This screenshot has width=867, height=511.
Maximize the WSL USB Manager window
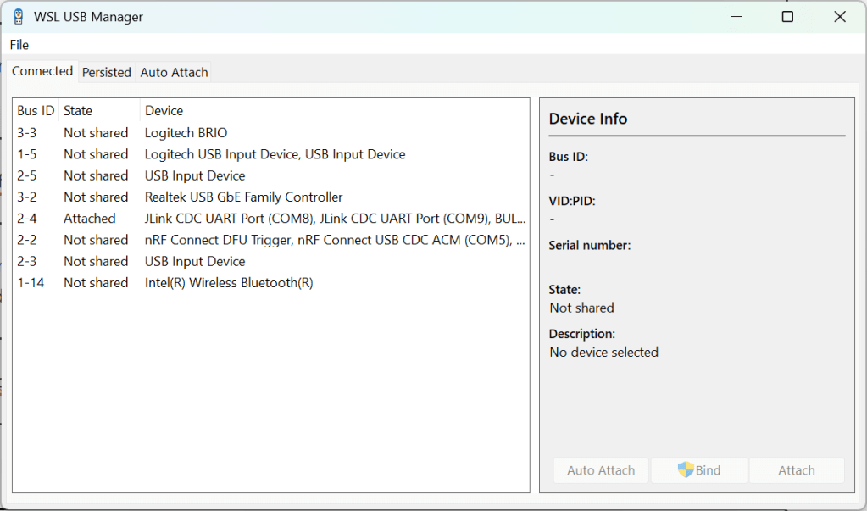(x=787, y=17)
